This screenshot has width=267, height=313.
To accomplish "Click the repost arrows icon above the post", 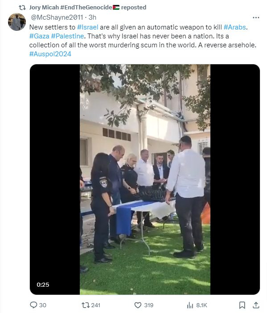I will [22, 8].
